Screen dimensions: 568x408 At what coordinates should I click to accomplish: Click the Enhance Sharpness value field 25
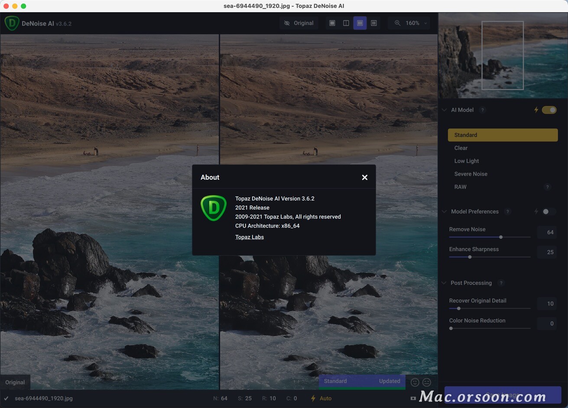point(547,252)
